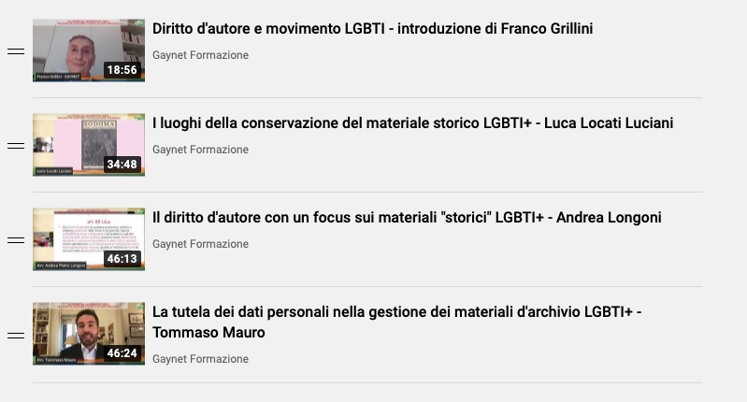Visit Gaynet Formazione channel under fourth video
The image size is (747, 402).
pyautogui.click(x=201, y=359)
